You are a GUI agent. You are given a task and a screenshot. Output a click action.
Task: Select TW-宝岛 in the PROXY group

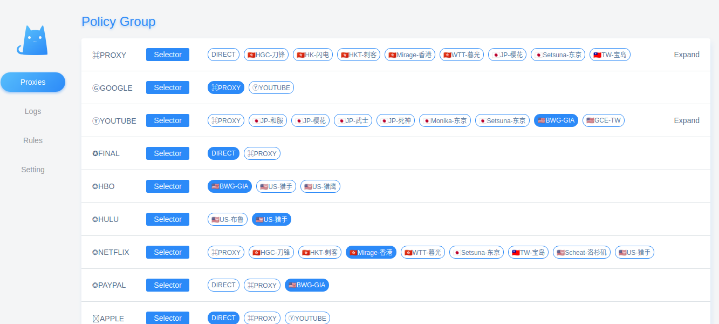click(x=610, y=55)
